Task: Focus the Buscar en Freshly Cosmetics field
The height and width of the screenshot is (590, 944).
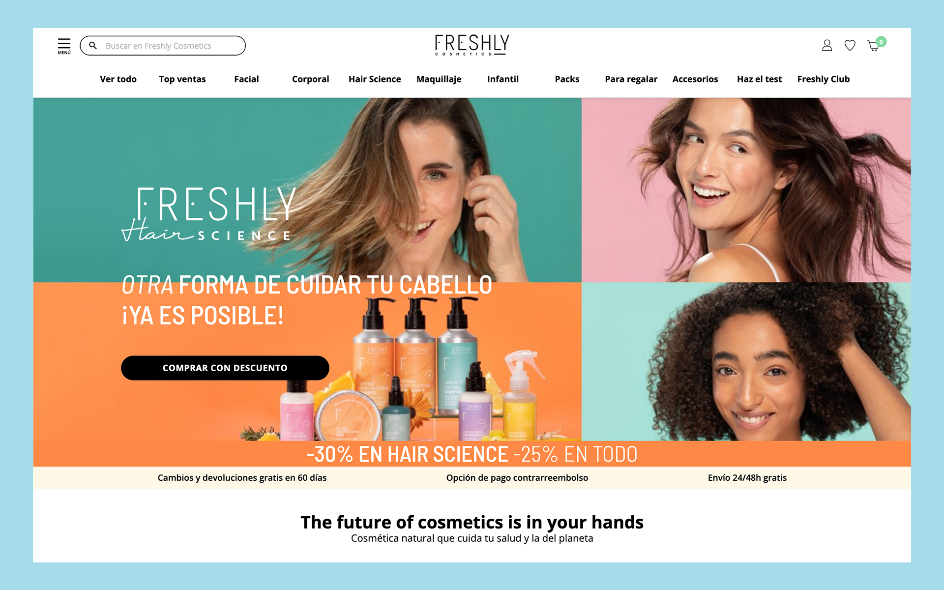Action: click(163, 46)
